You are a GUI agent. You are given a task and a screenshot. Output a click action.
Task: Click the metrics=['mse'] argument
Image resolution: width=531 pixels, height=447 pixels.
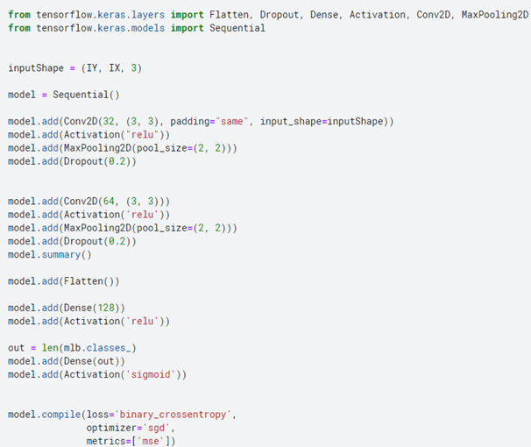pyautogui.click(x=131, y=441)
